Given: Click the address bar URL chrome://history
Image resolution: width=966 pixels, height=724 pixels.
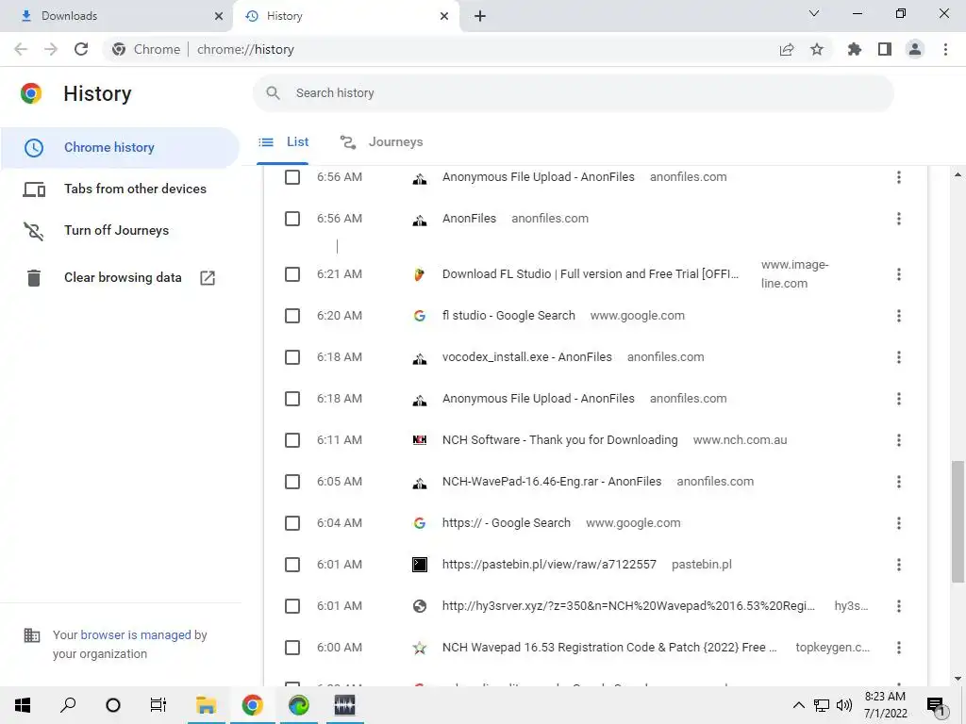Looking at the screenshot, I should pyautogui.click(x=245, y=49).
